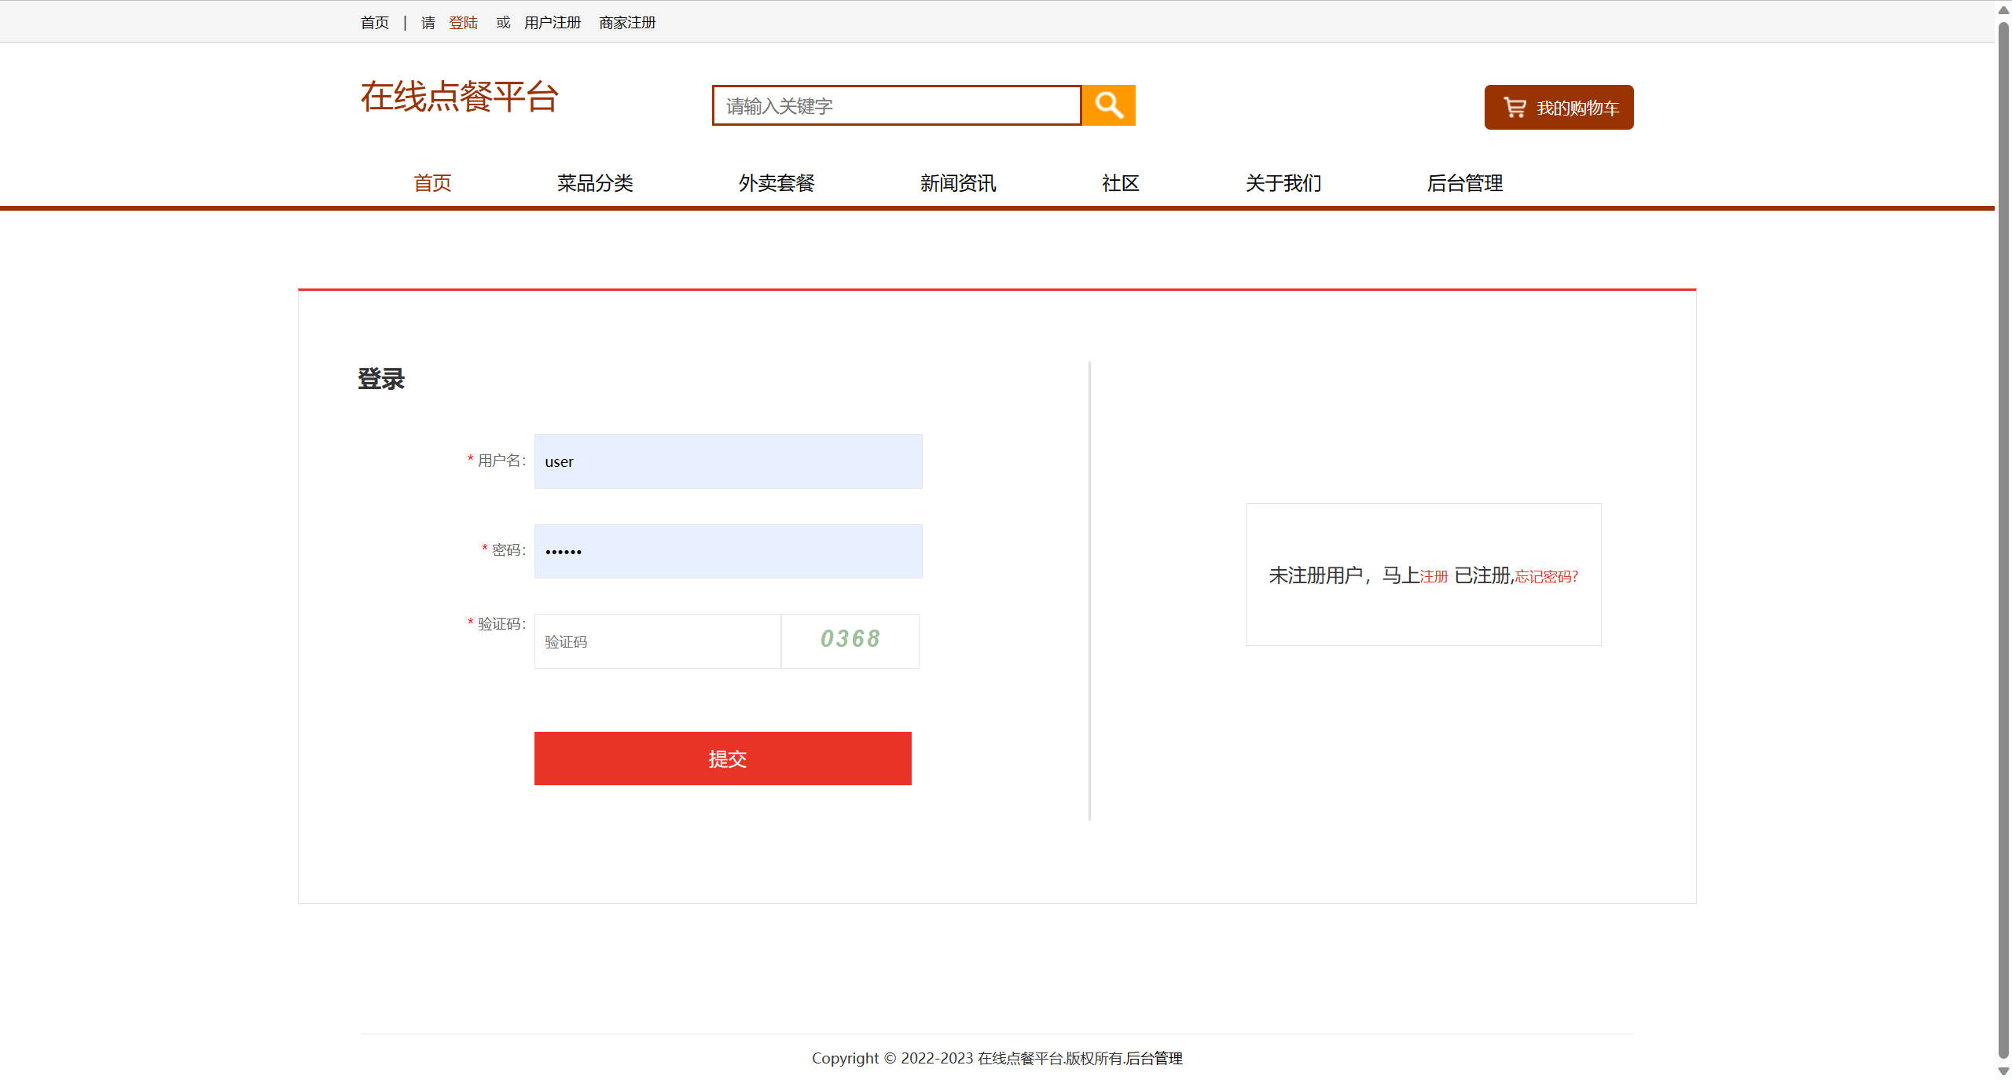Click 登陆 in the top bar
The height and width of the screenshot is (1080, 2012).
point(464,23)
